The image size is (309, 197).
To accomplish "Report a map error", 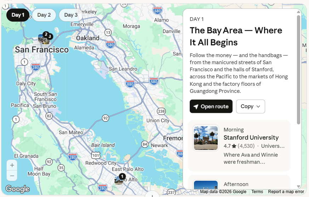I will [286, 192].
